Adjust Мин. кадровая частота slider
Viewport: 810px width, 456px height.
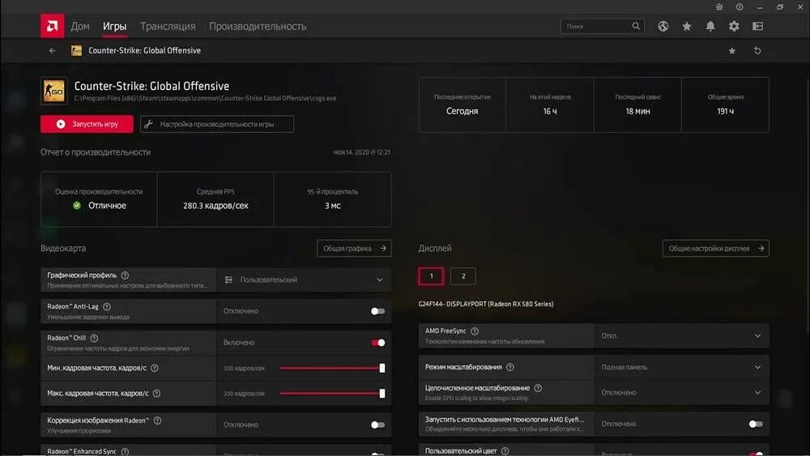coord(331,369)
